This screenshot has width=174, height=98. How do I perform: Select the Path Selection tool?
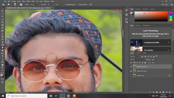pyautogui.click(x=2, y=59)
